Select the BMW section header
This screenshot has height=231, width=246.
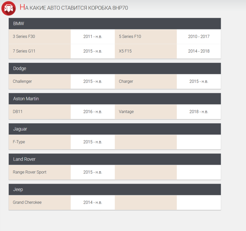point(115,23)
